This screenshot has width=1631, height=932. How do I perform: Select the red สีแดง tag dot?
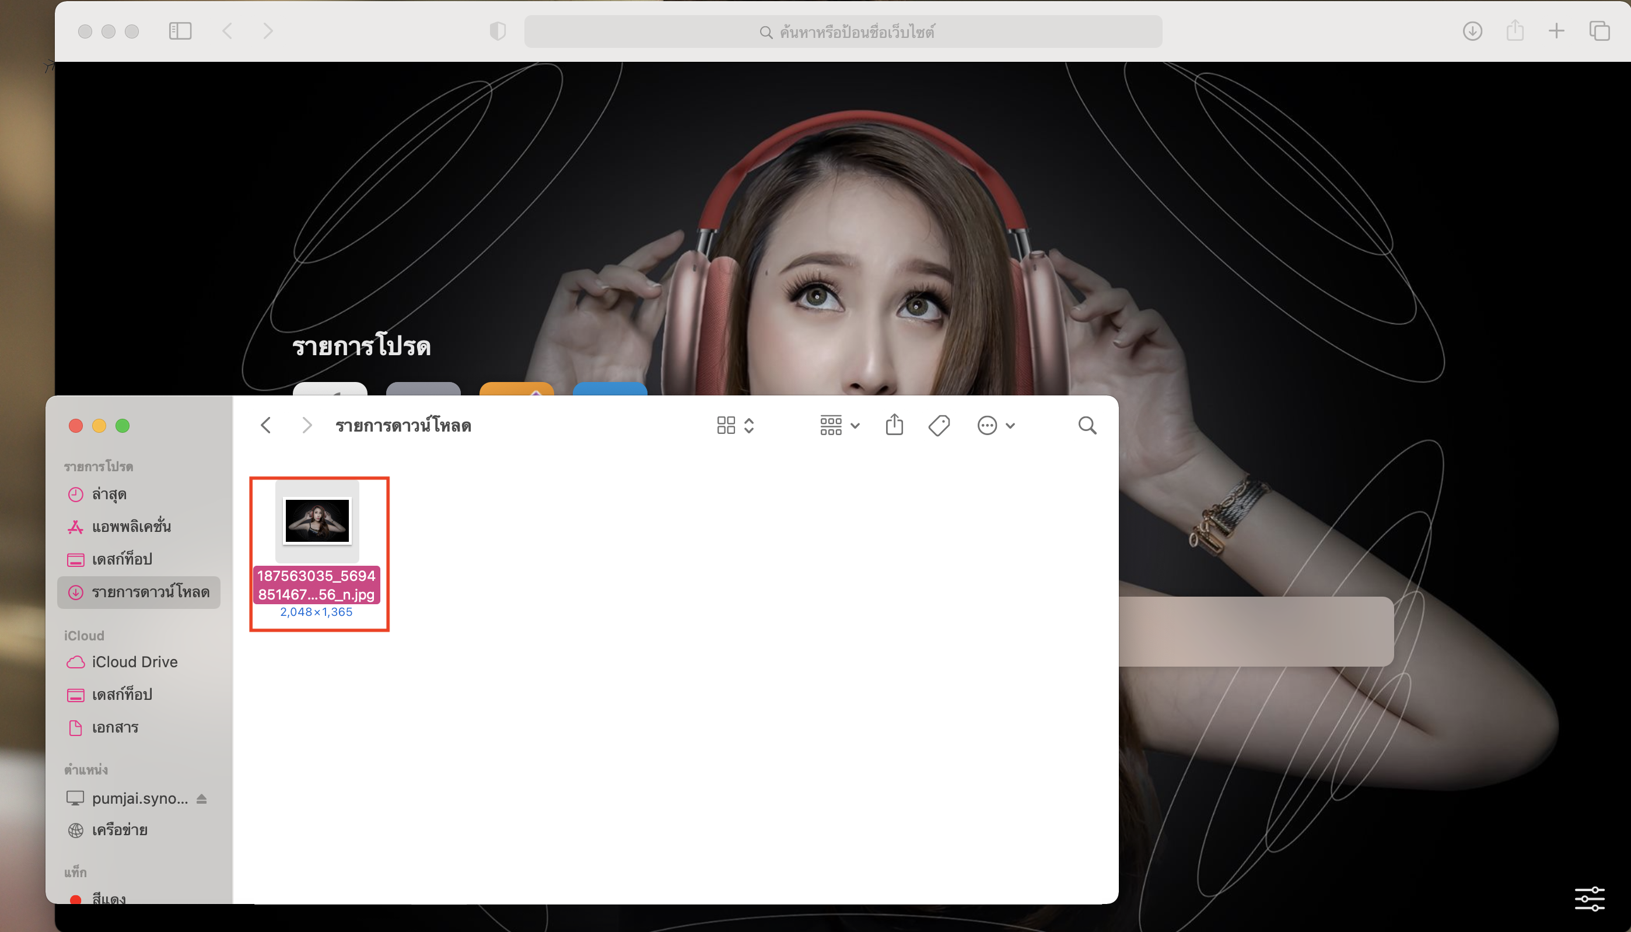click(75, 899)
